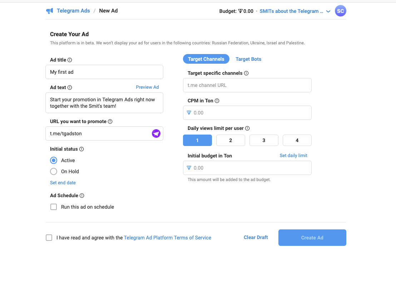Open the Preview Ad link

(147, 87)
